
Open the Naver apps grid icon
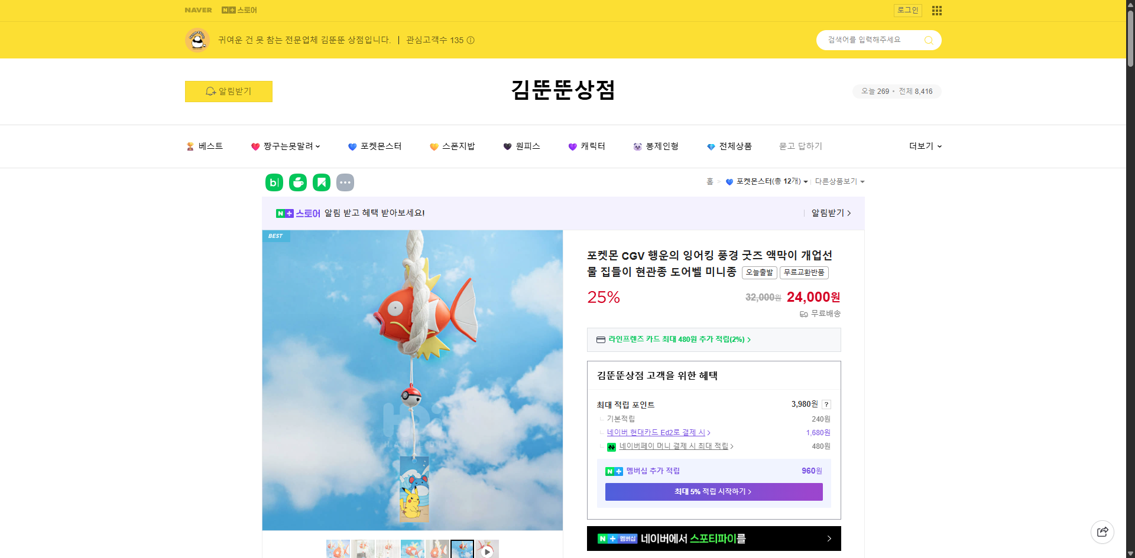936,10
